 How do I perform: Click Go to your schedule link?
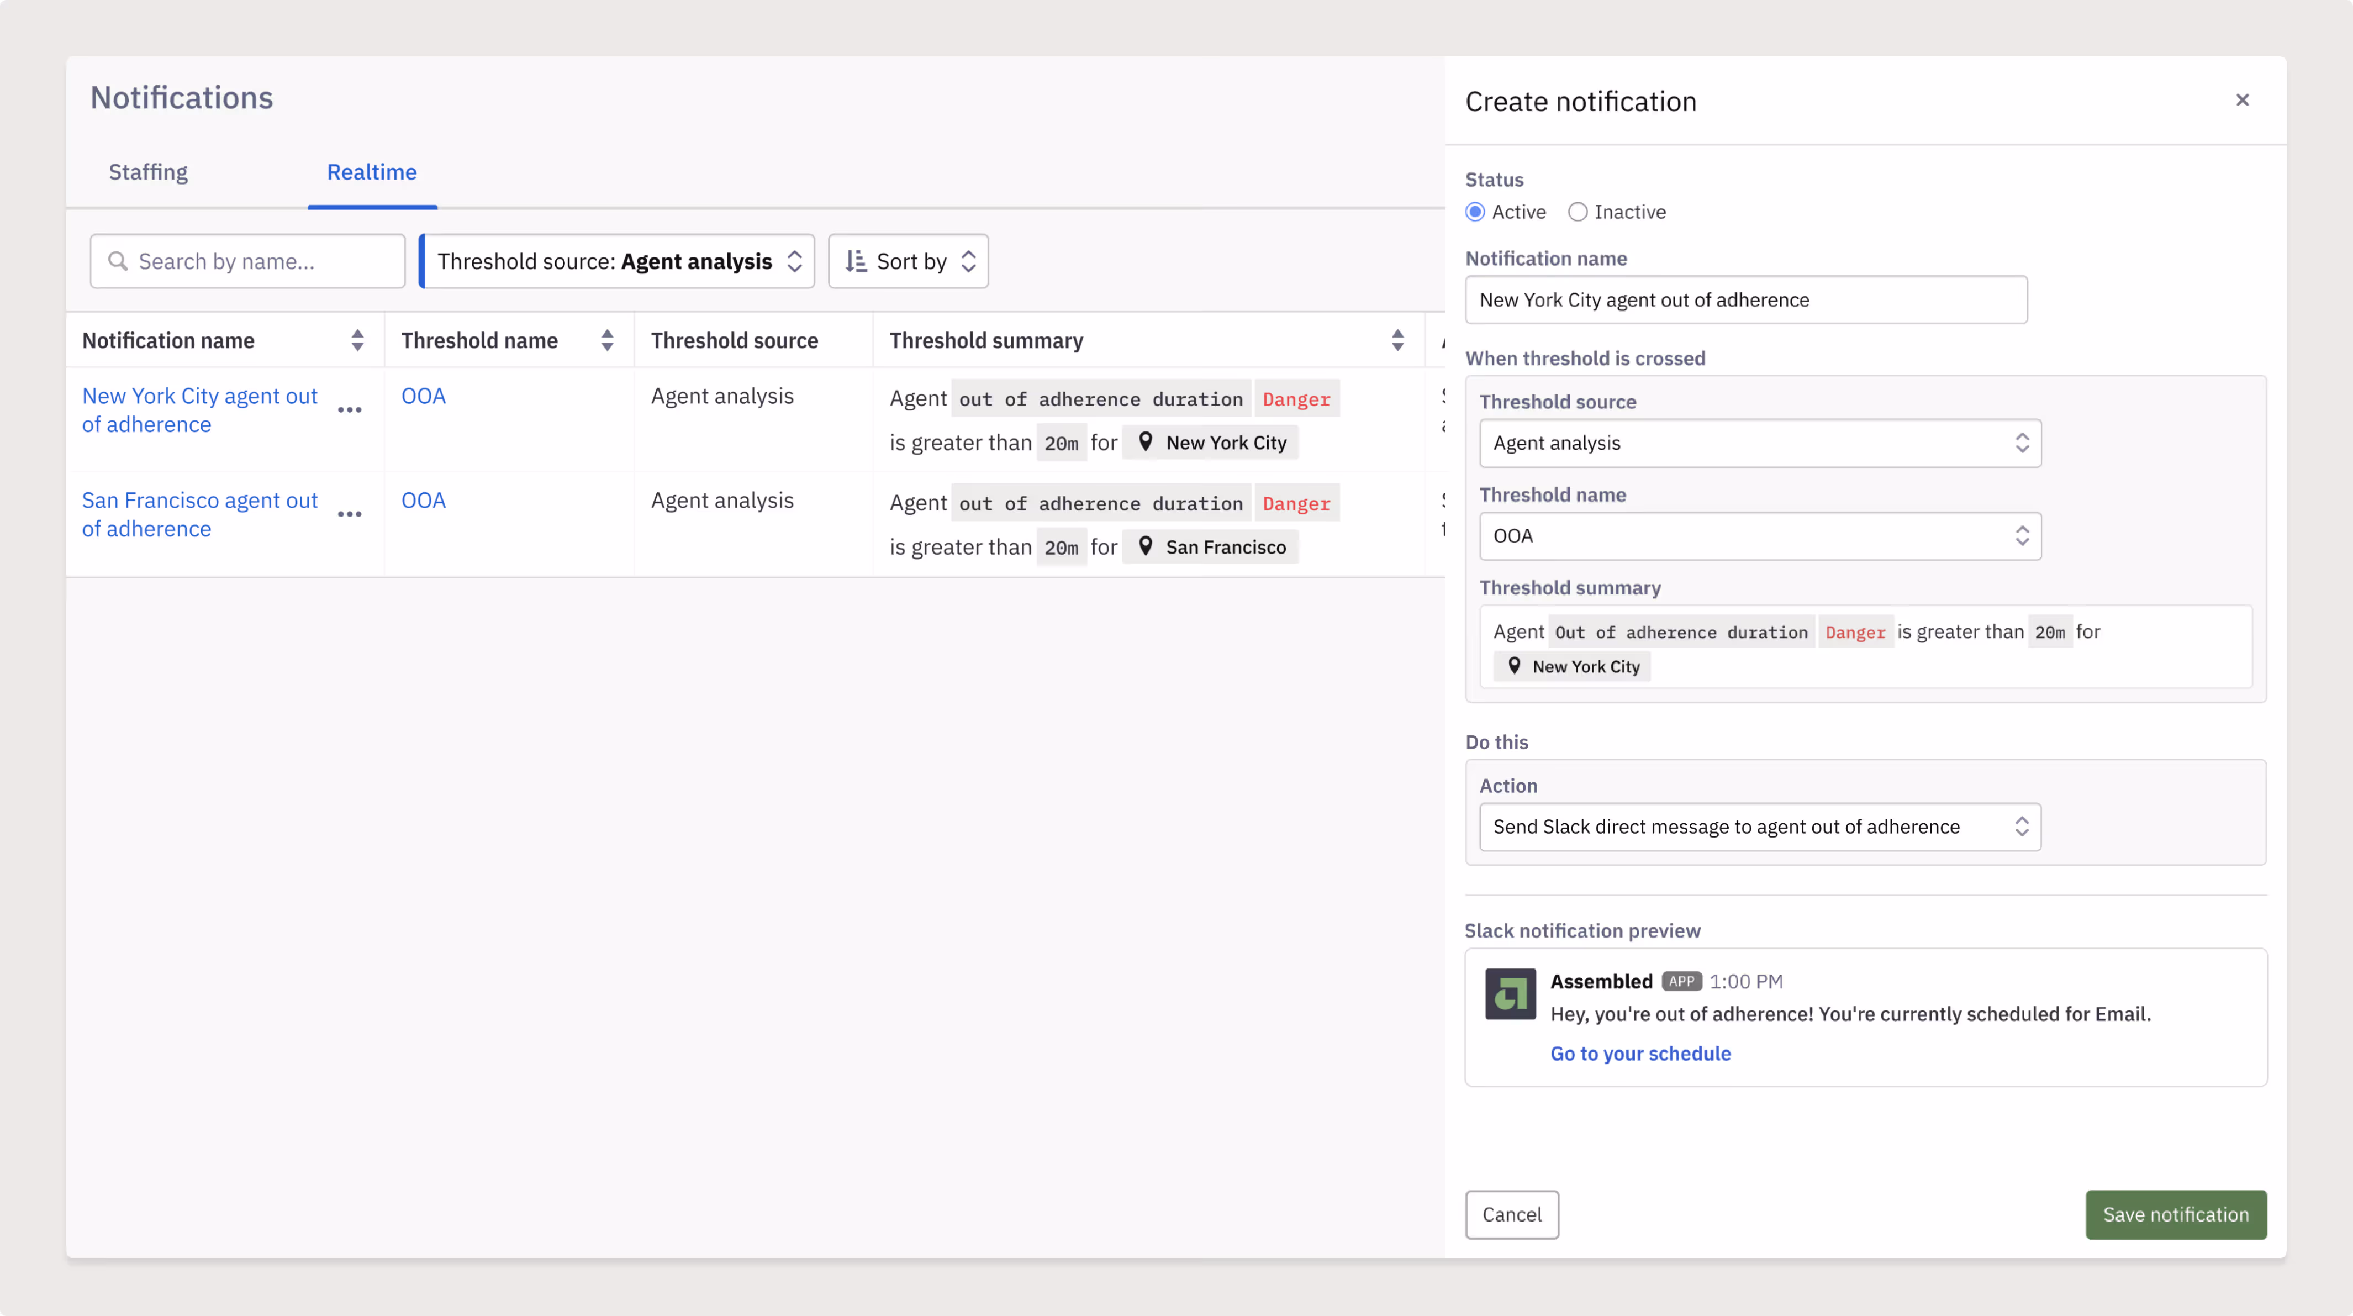click(x=1640, y=1054)
